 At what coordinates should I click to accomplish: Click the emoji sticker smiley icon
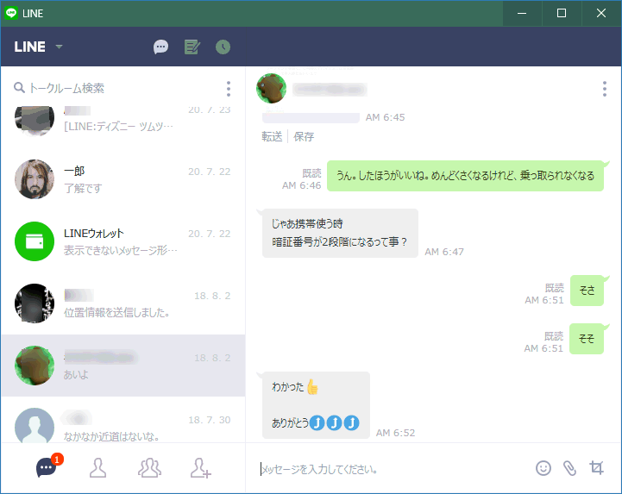tap(543, 468)
